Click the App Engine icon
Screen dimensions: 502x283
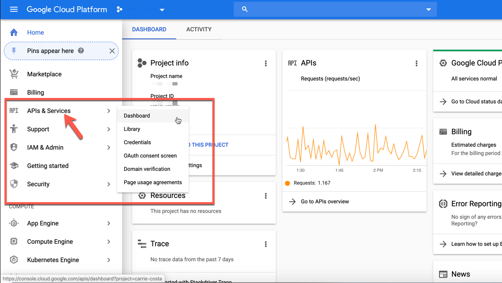pos(14,223)
